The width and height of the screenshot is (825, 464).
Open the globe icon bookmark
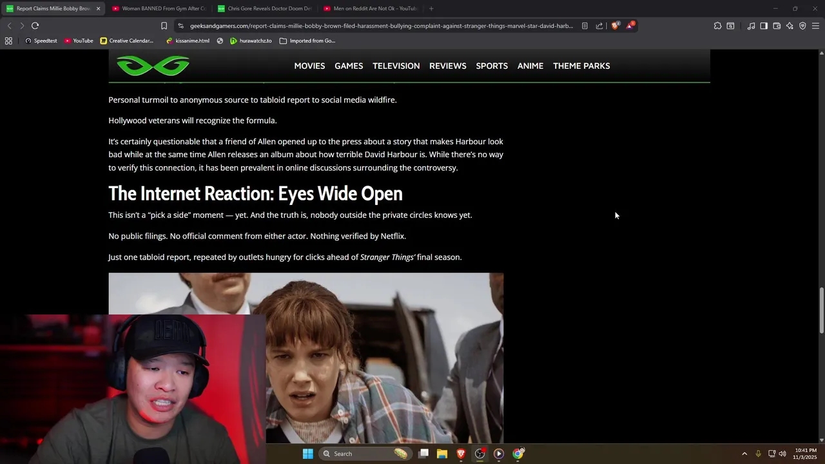(x=220, y=41)
